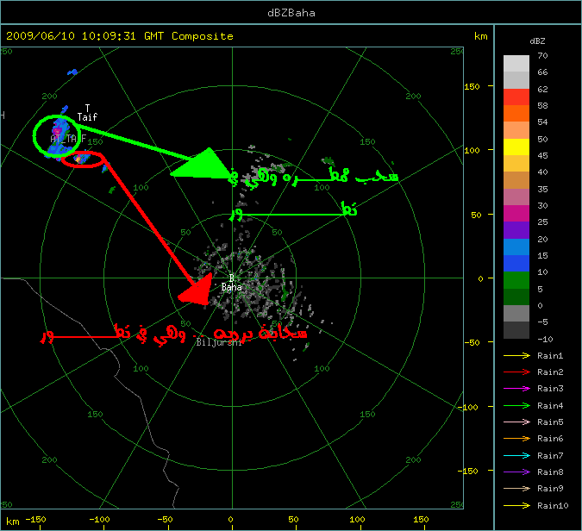
Task: Click the dBZ legend heading
Action: point(537,41)
